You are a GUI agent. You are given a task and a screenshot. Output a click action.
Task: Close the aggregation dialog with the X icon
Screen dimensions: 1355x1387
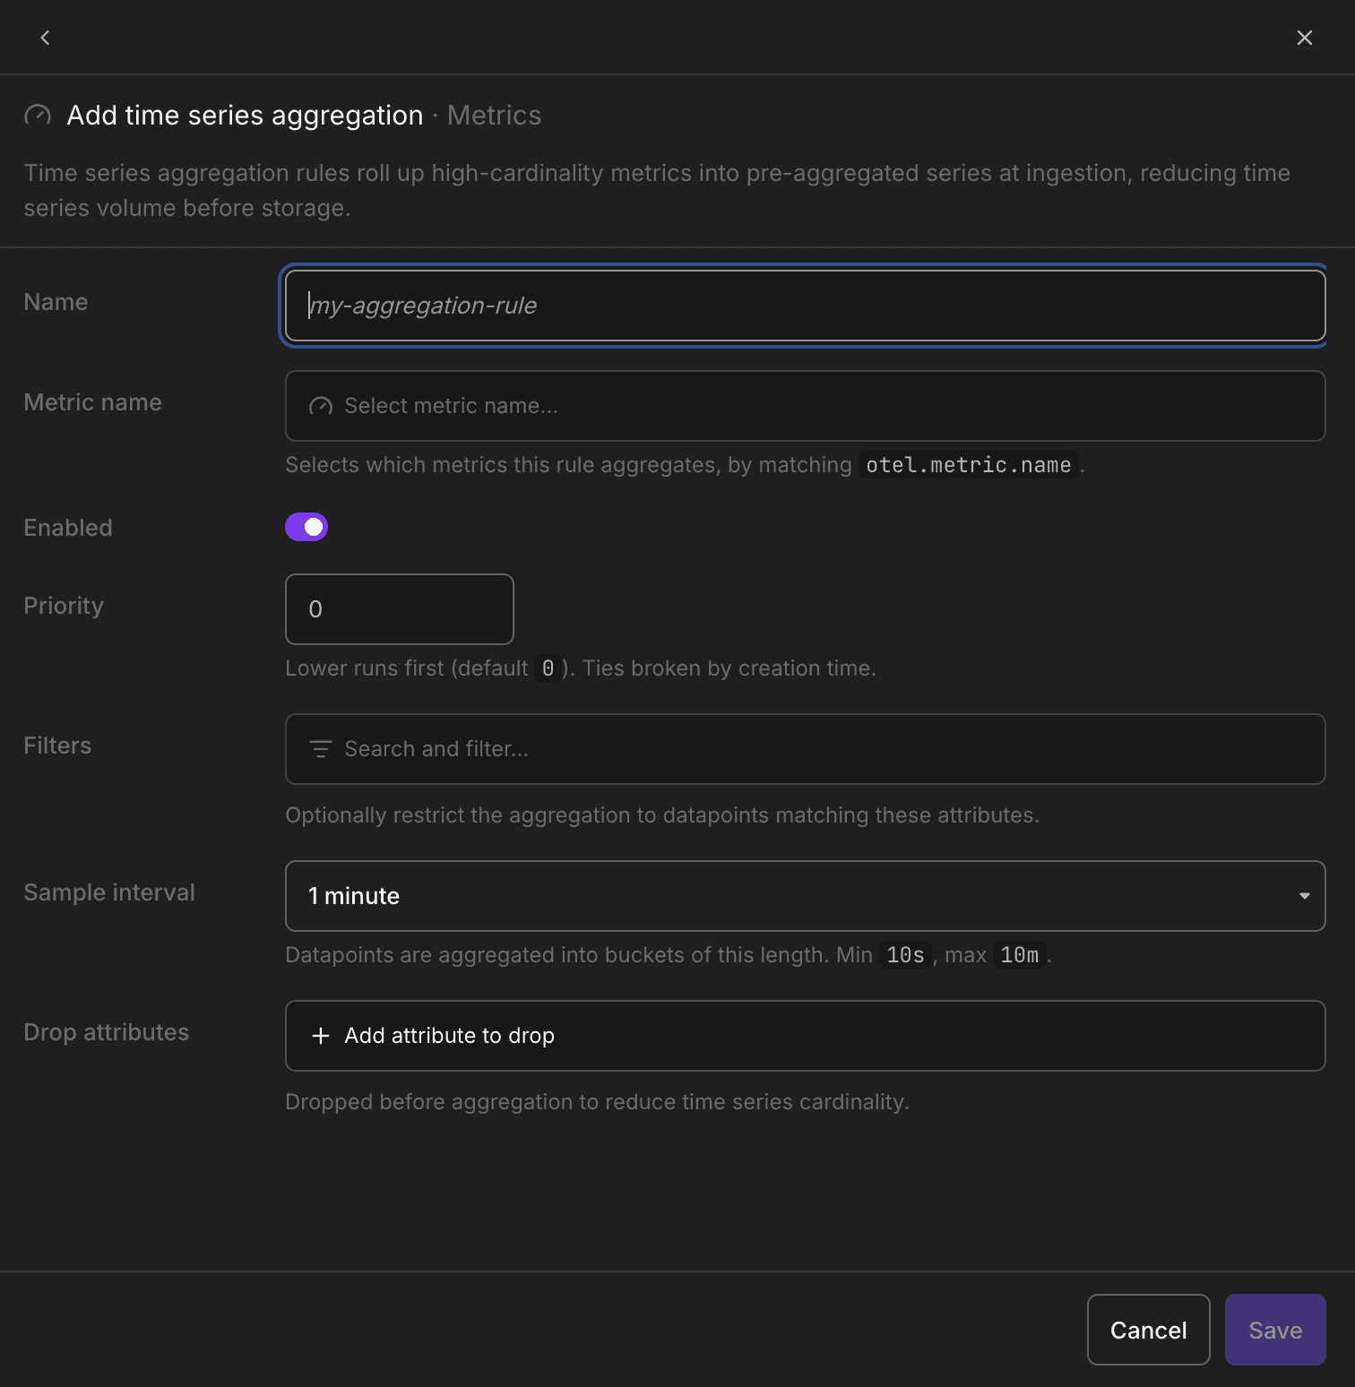pos(1305,38)
